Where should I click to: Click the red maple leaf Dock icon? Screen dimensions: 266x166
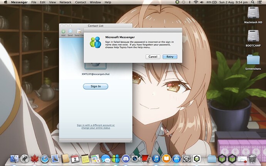(x=35, y=159)
